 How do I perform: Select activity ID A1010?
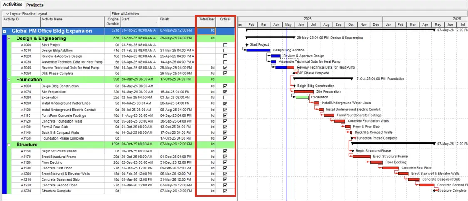click(x=26, y=51)
